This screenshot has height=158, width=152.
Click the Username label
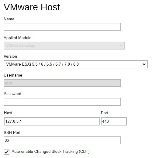[13, 75]
